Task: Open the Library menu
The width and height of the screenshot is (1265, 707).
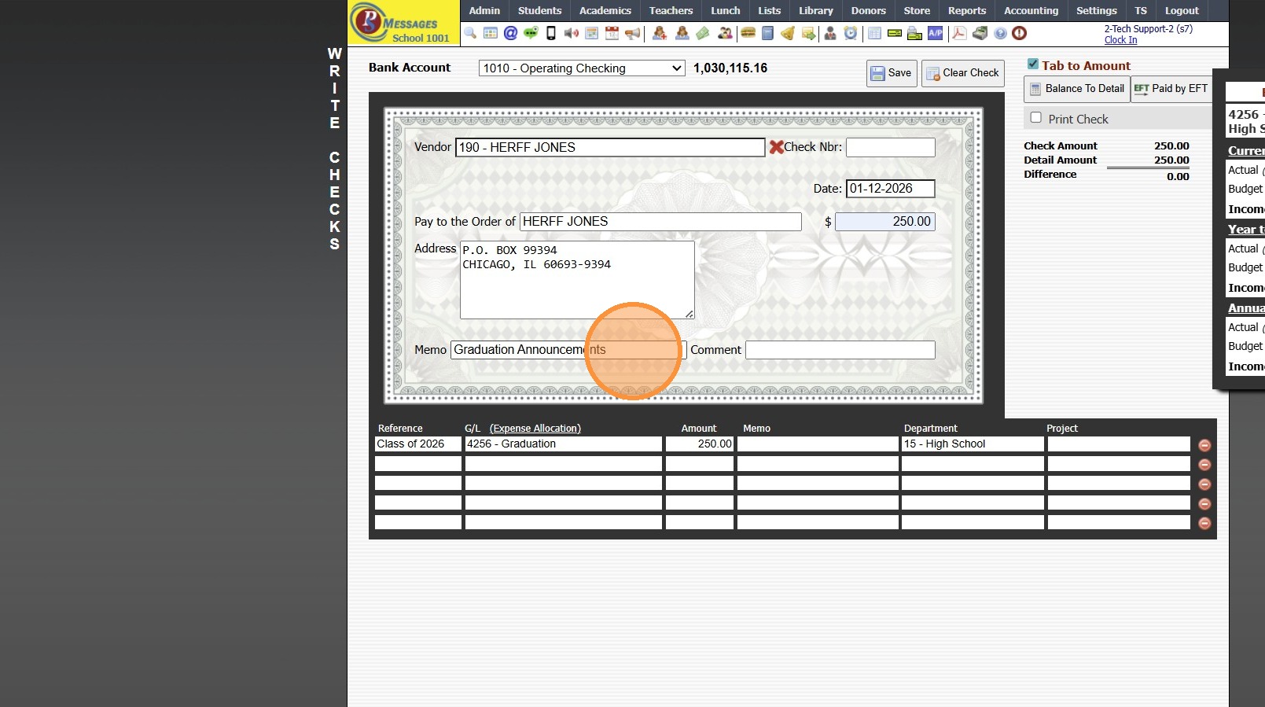Action: tap(816, 11)
